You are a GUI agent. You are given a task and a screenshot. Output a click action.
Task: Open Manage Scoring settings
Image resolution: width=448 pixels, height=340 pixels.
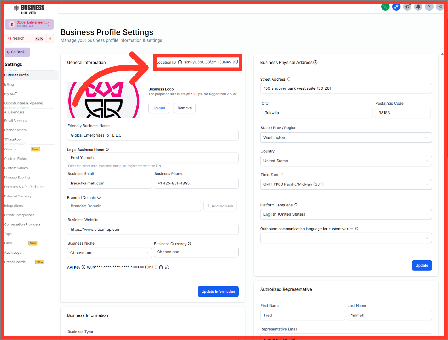[x=17, y=178]
